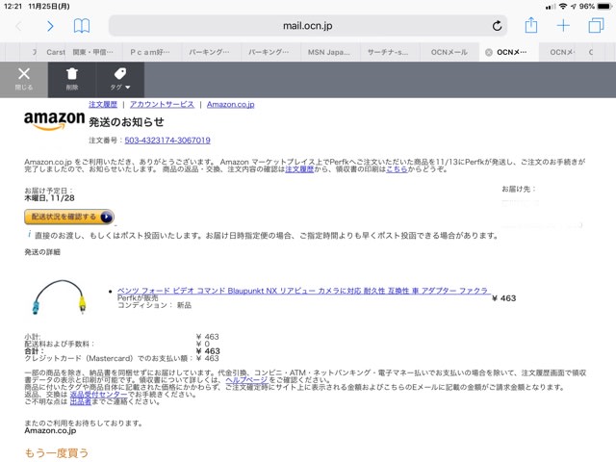Open the Safari bookmarks book icon
Screen dimensions: 616x462
click(x=82, y=26)
